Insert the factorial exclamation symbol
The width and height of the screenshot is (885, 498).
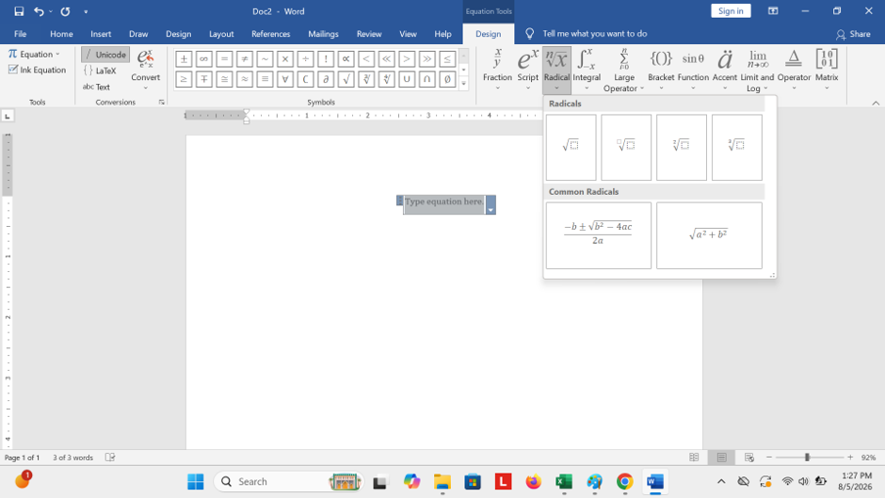point(326,58)
